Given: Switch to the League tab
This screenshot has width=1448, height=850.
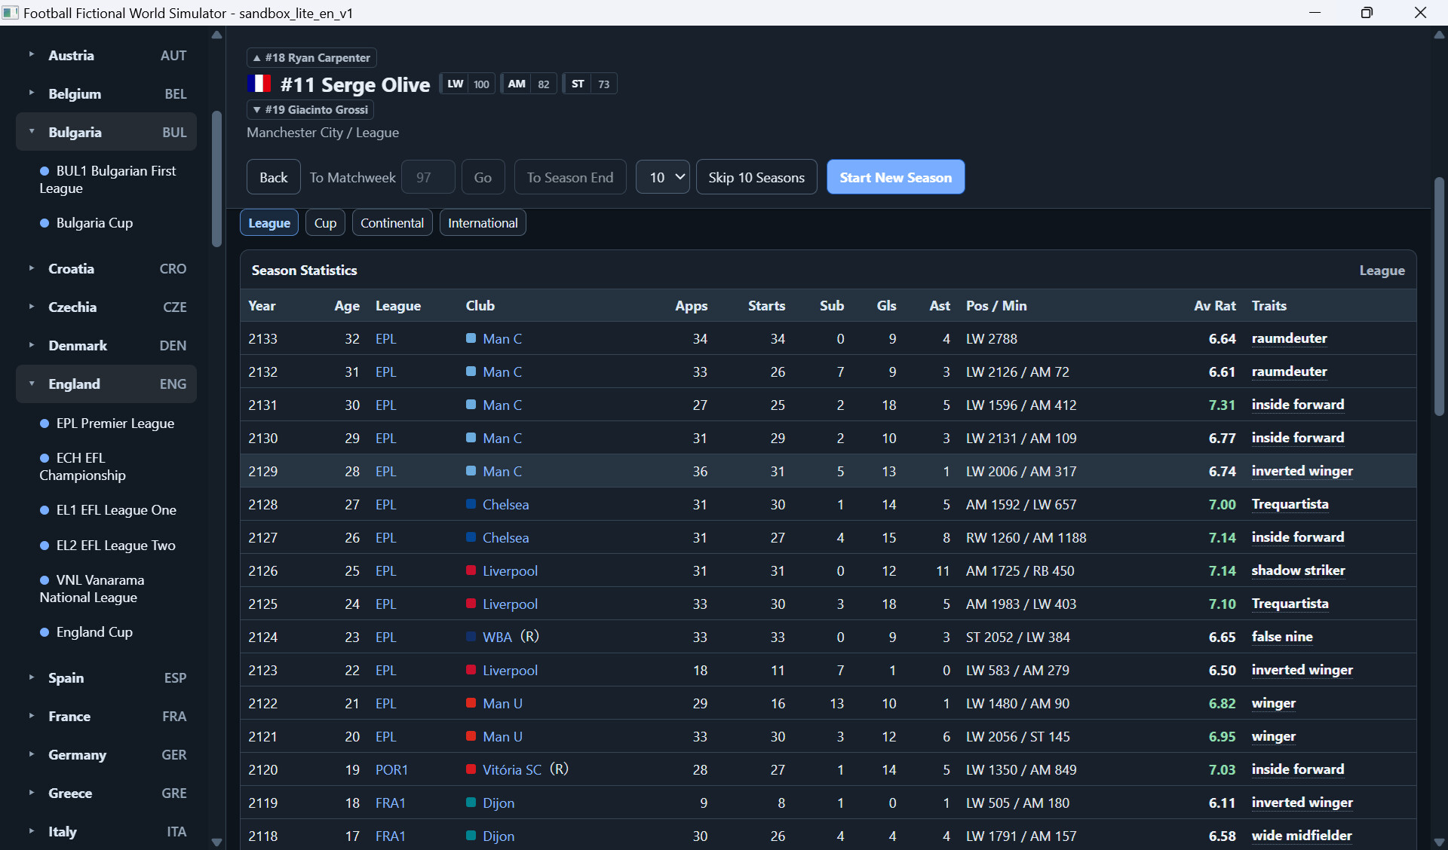Looking at the screenshot, I should 269,223.
